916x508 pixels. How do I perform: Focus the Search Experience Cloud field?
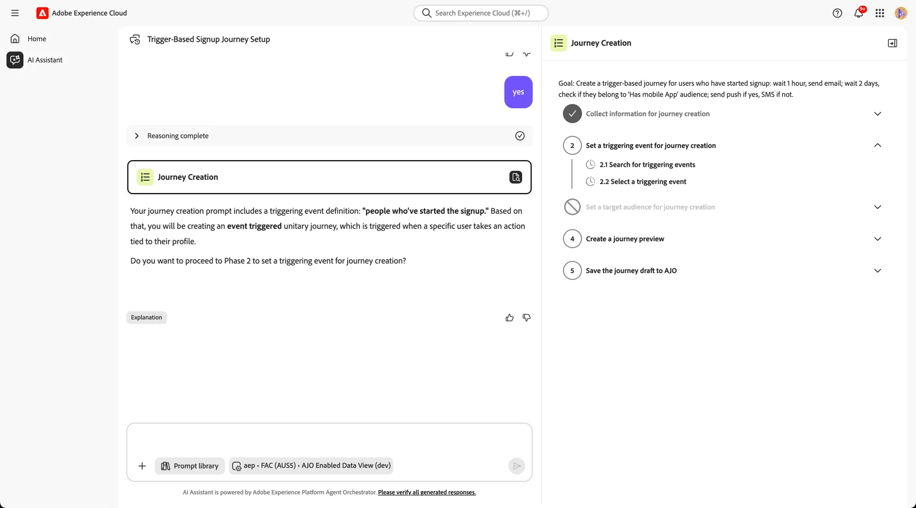click(x=481, y=13)
